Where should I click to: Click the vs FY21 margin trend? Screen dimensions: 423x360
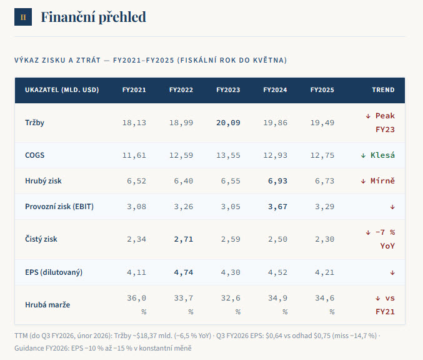click(x=385, y=305)
